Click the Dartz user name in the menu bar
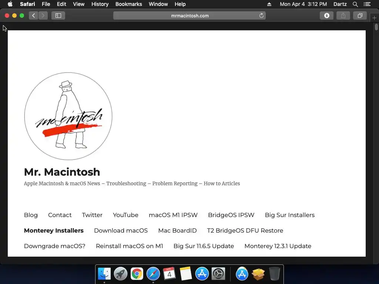The height and width of the screenshot is (284, 379). 340,4
